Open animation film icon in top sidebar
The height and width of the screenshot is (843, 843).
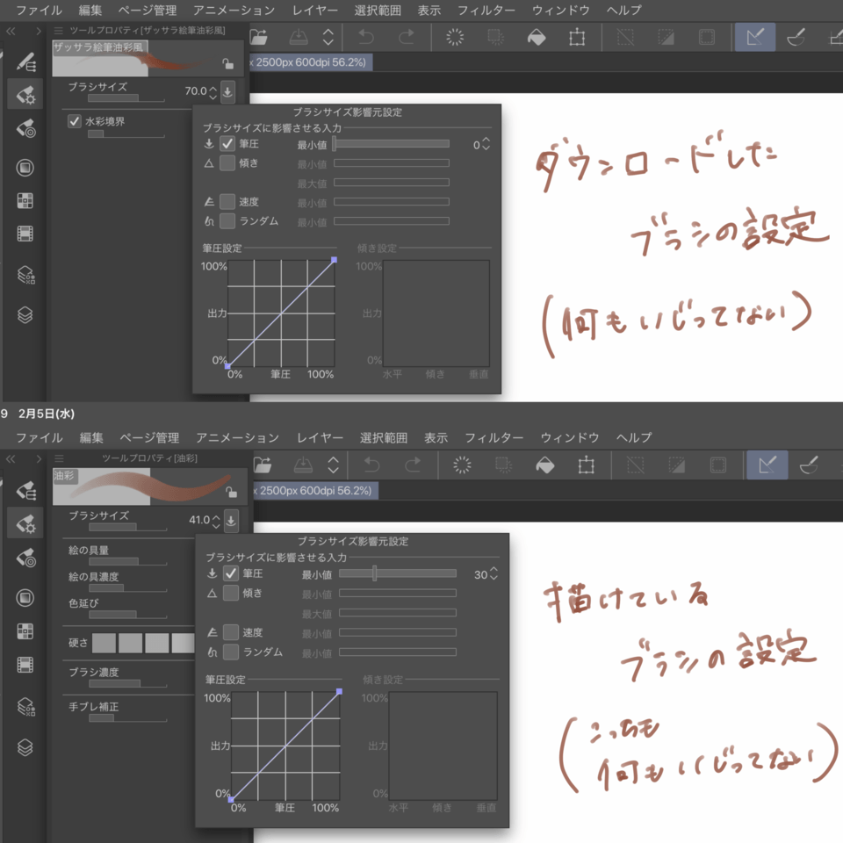tap(25, 234)
